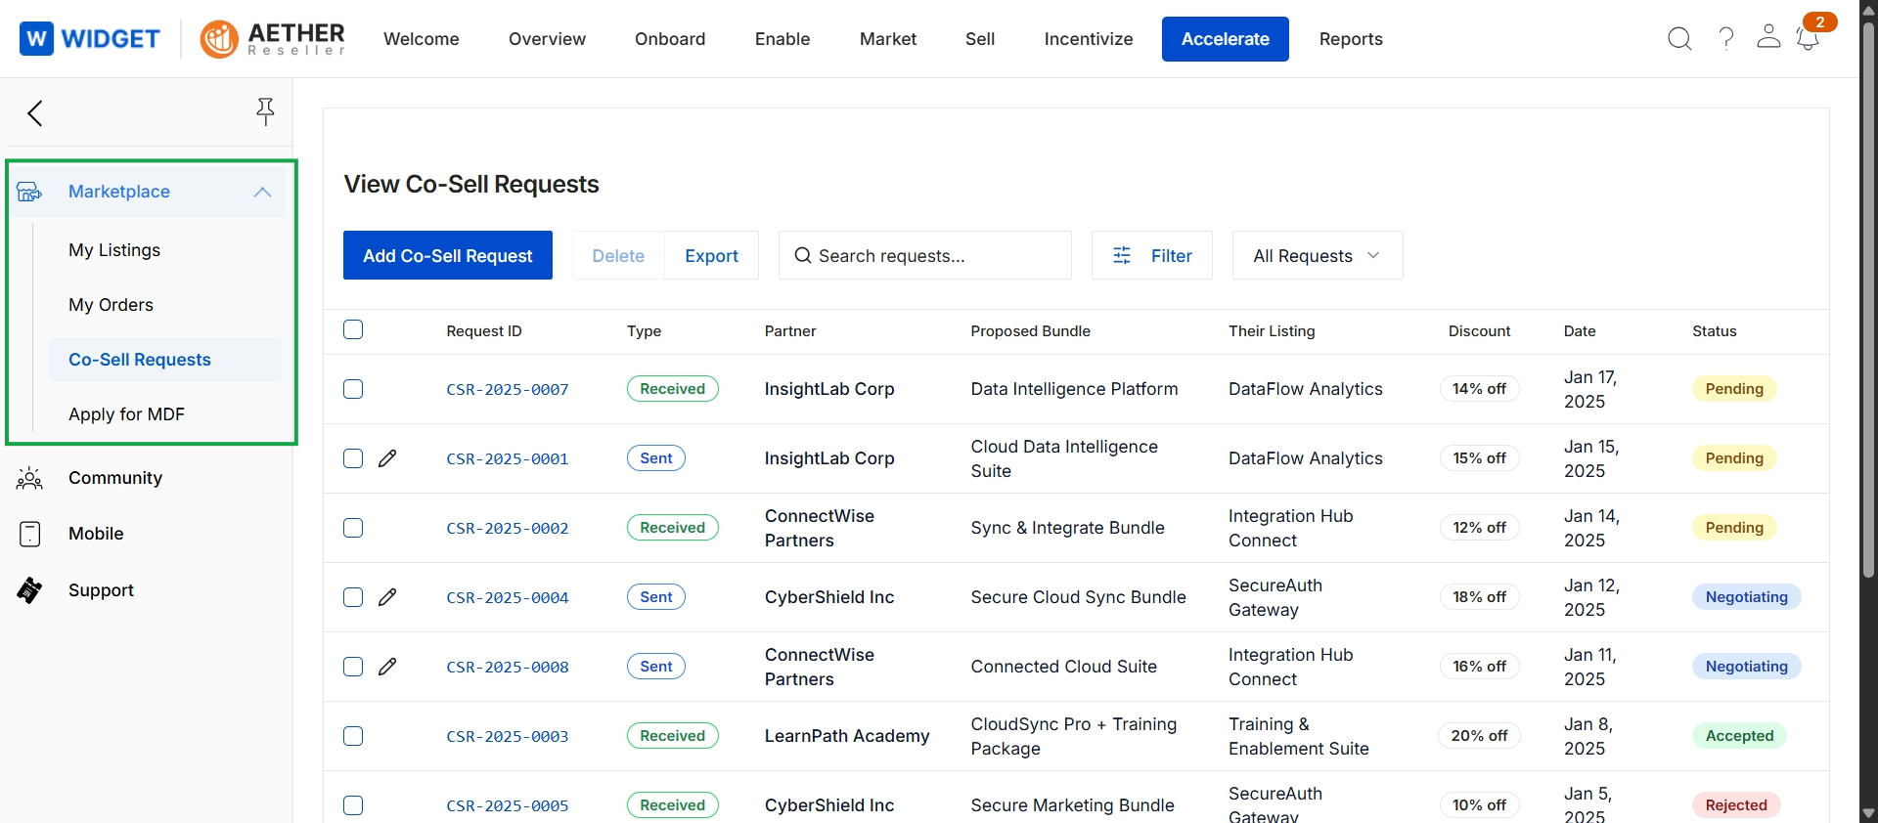The height and width of the screenshot is (823, 1878).
Task: Click the Status column header
Action: pos(1715,331)
